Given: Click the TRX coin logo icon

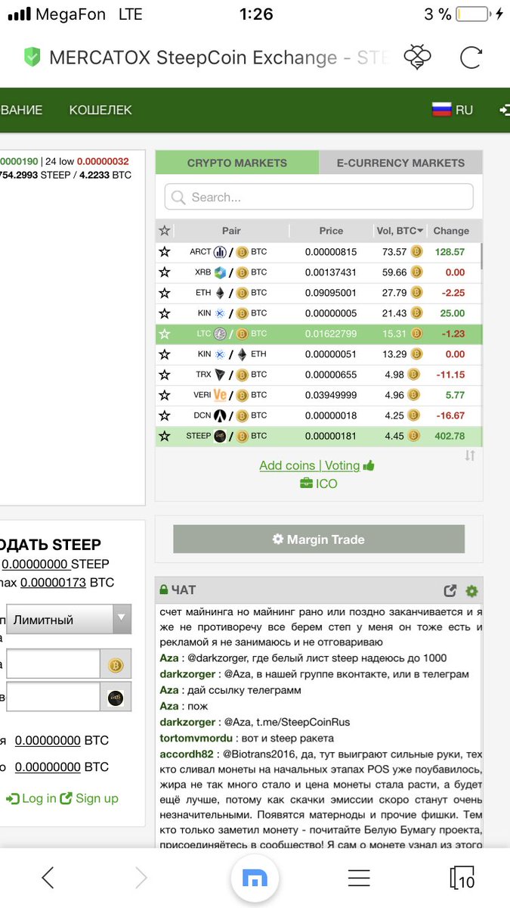Looking at the screenshot, I should point(220,375).
